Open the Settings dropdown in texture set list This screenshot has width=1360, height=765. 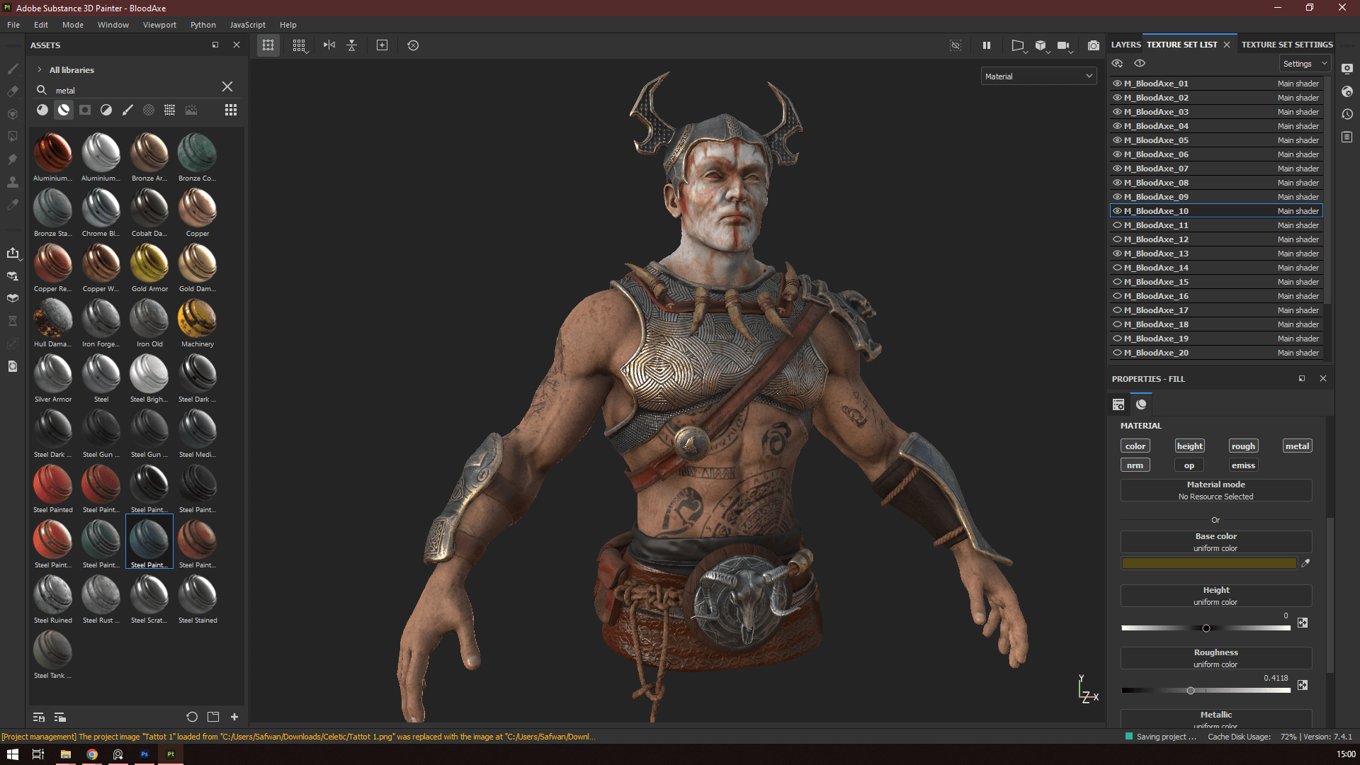tap(1304, 64)
